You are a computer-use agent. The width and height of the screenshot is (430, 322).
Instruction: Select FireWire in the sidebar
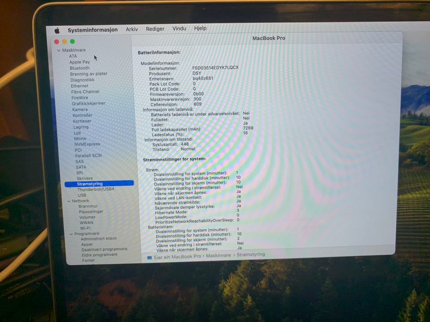80,97
